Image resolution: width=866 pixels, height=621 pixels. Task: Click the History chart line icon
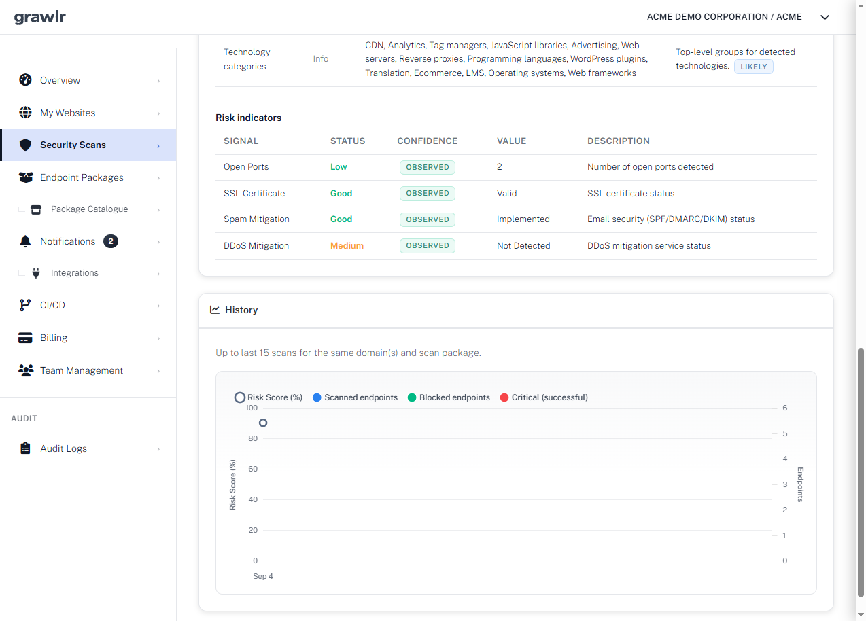pyautogui.click(x=215, y=310)
